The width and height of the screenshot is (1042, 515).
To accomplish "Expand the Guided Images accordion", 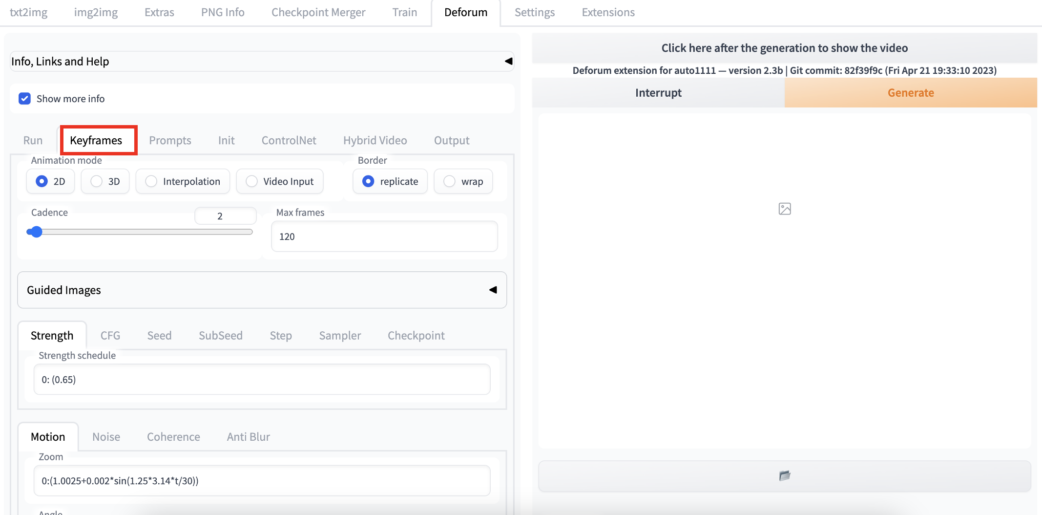I will [262, 290].
